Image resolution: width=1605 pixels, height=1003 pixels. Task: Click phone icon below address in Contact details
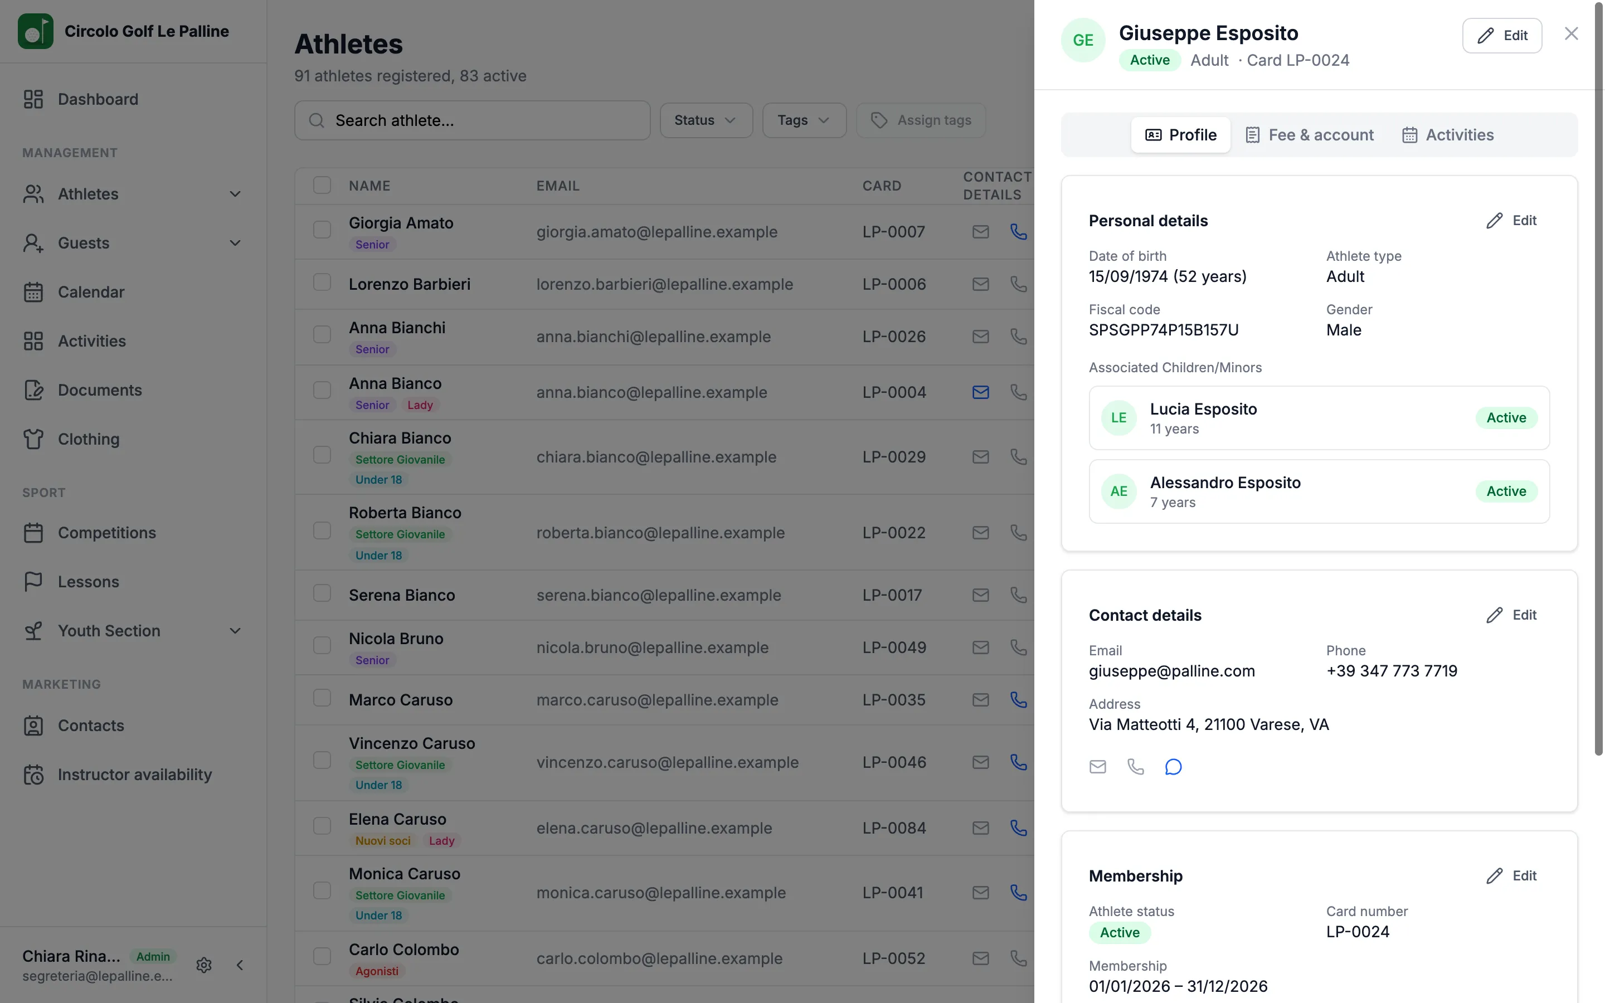(x=1135, y=767)
